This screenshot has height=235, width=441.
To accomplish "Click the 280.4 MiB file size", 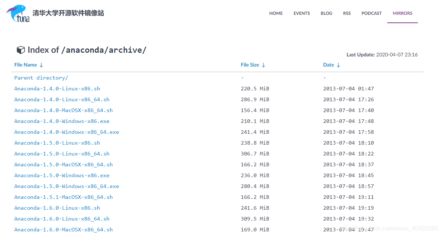I will coord(255,186).
